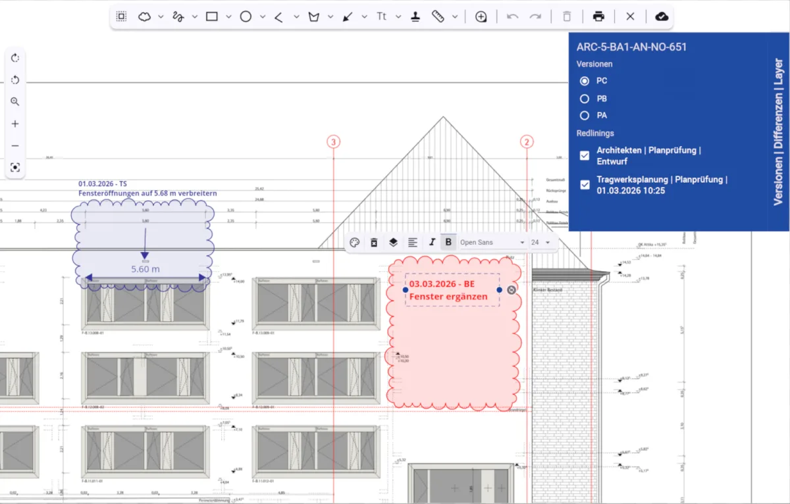Click the Versionen section heading

(x=594, y=64)
